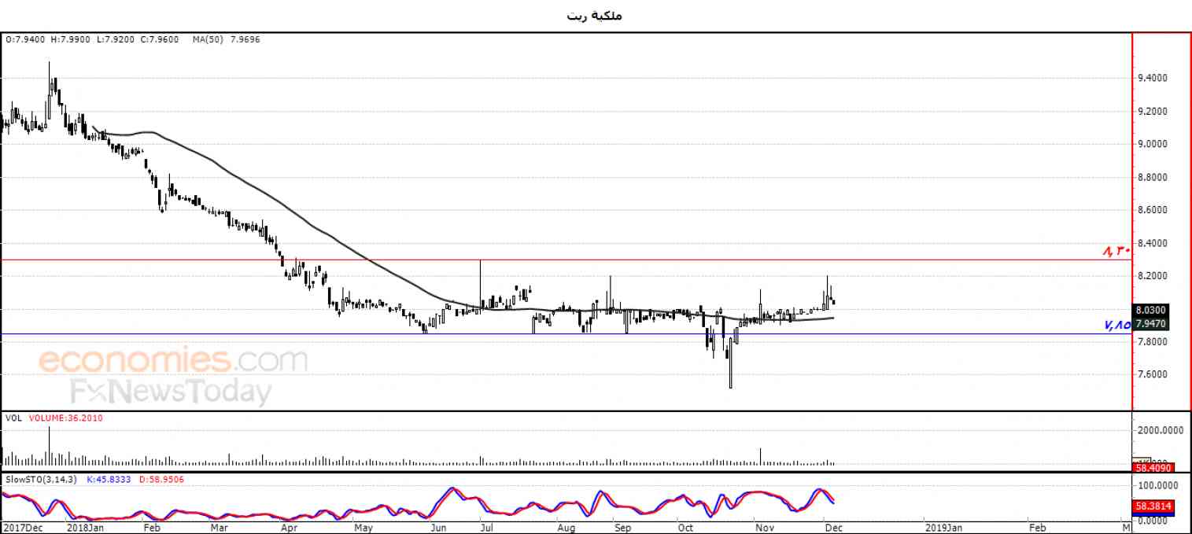
Task: Click the VOLUME:36.2010 reading
Action: tap(65, 418)
